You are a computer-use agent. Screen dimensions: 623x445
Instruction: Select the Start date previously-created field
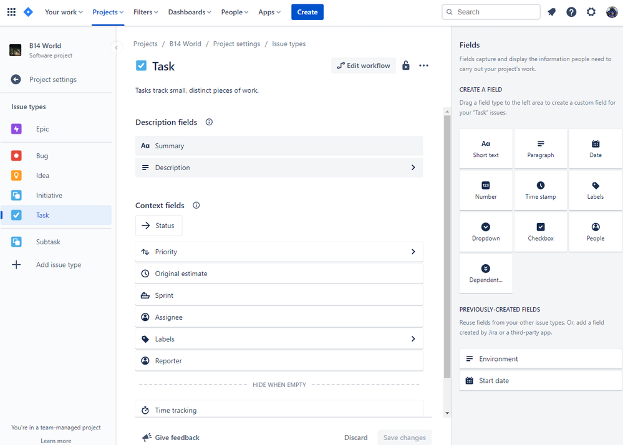pyautogui.click(x=540, y=381)
